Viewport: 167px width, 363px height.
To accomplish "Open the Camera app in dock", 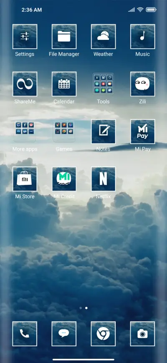I will pyautogui.click(x=142, y=334).
